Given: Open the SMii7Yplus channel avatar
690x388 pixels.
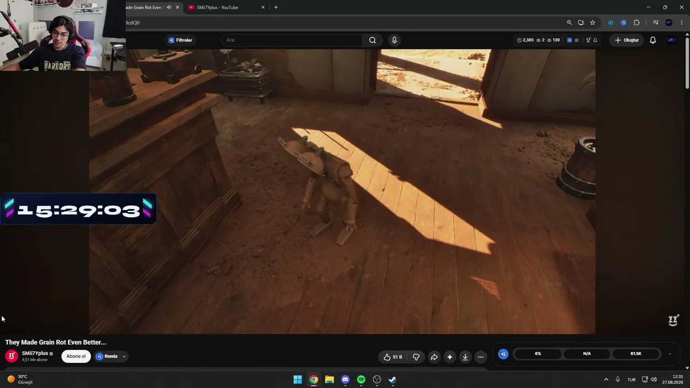Looking at the screenshot, I should (x=11, y=356).
